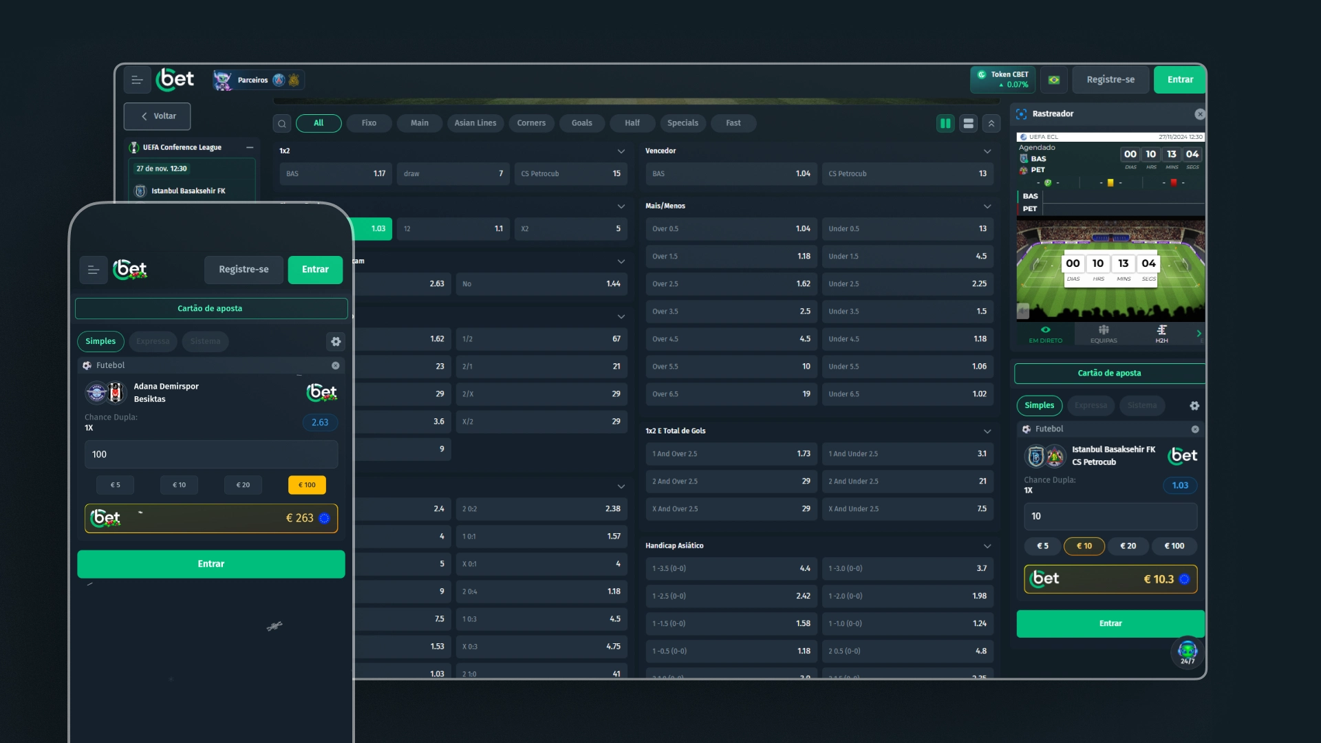Open the H2H tracker view
This screenshot has height=743, width=1321.
pos(1161,334)
